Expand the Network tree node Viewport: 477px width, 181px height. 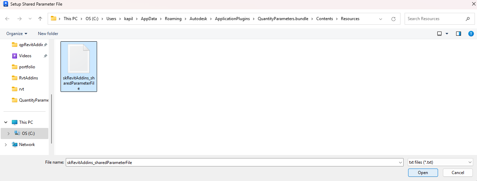point(6,145)
